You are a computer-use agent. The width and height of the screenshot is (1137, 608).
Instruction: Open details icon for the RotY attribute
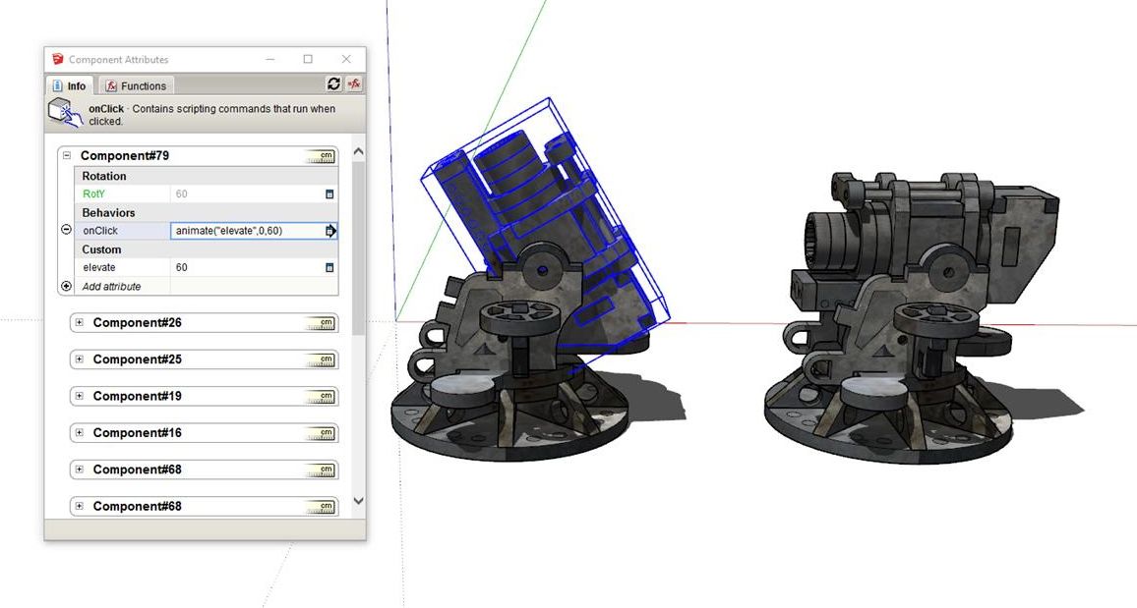tap(329, 193)
